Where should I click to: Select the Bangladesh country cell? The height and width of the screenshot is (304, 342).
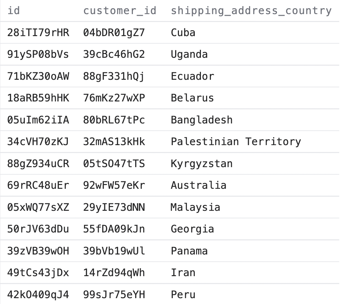[x=202, y=120]
